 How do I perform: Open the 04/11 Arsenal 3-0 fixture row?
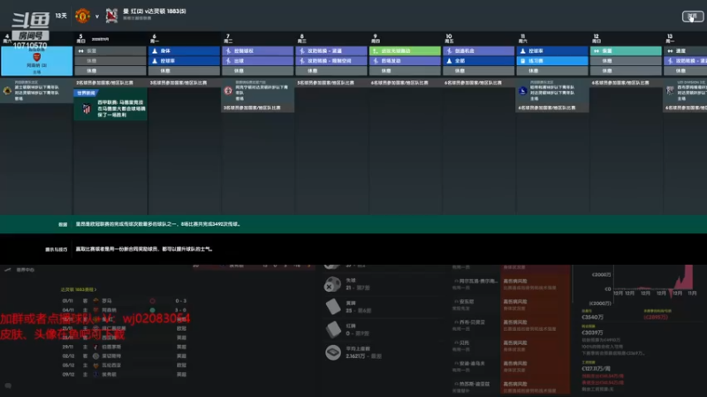125,311
